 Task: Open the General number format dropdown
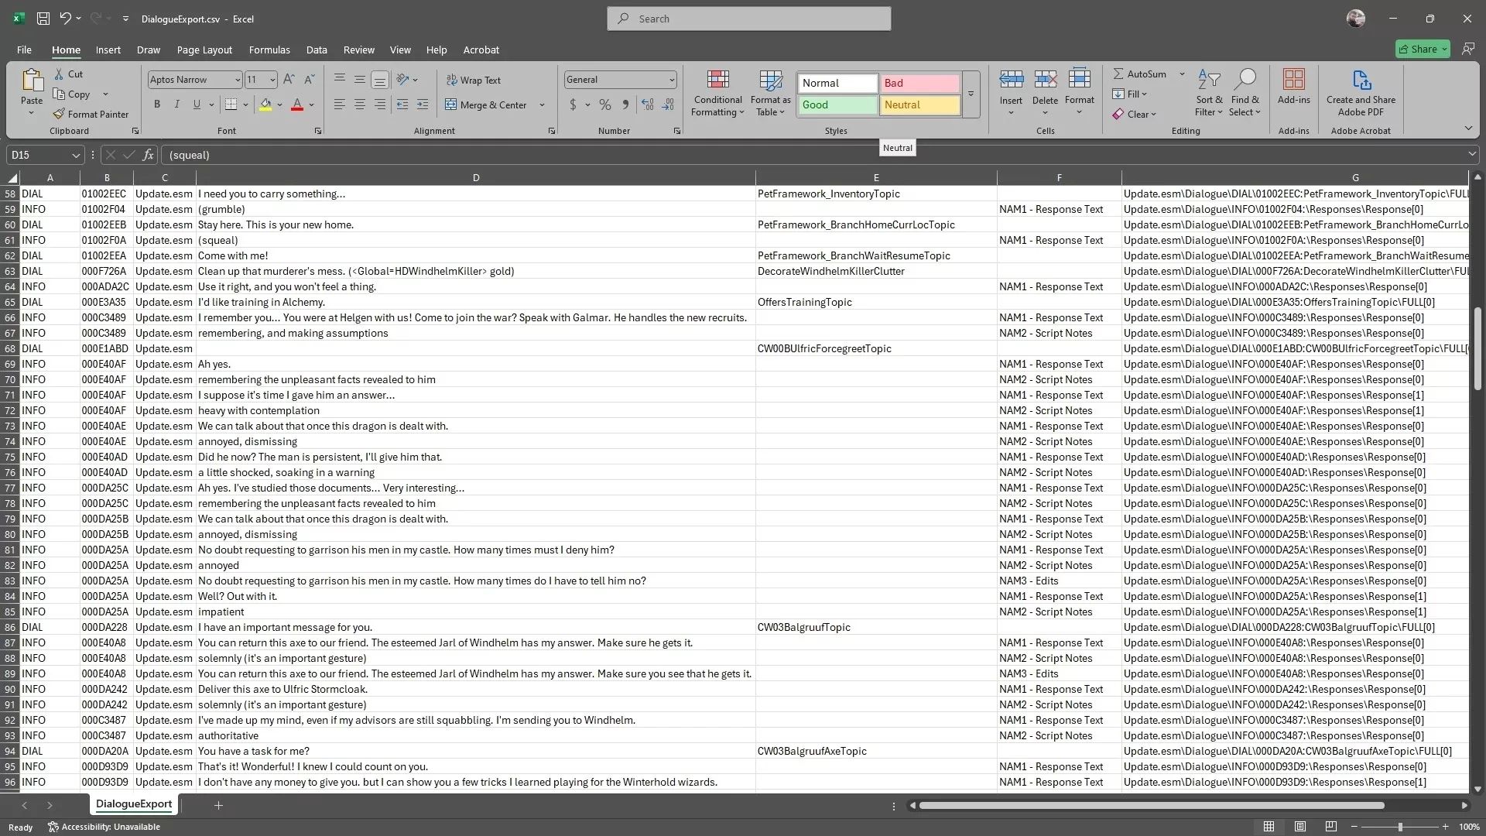pos(671,80)
